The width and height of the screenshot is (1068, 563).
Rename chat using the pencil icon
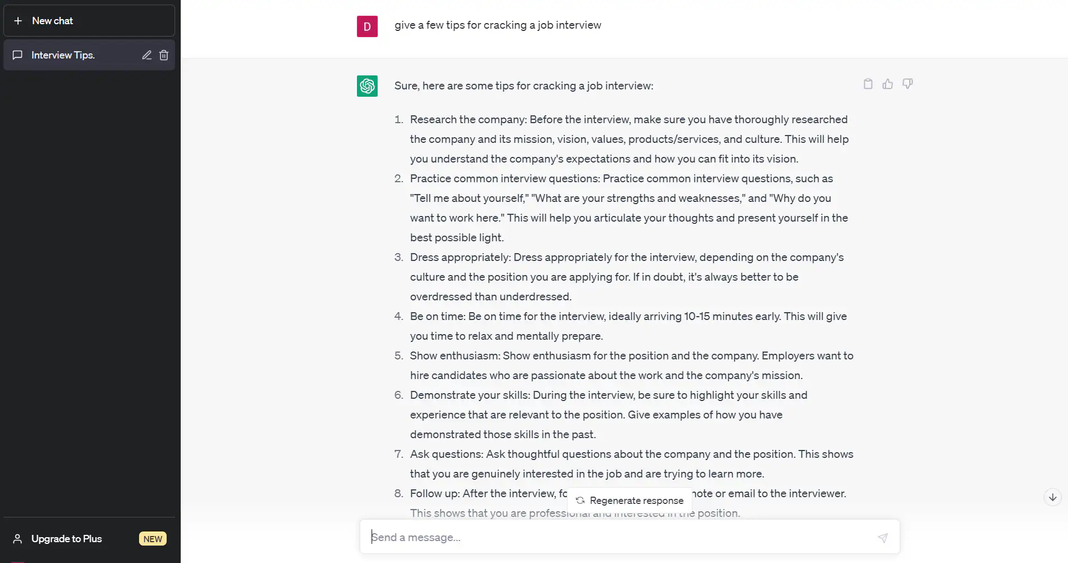tap(146, 55)
